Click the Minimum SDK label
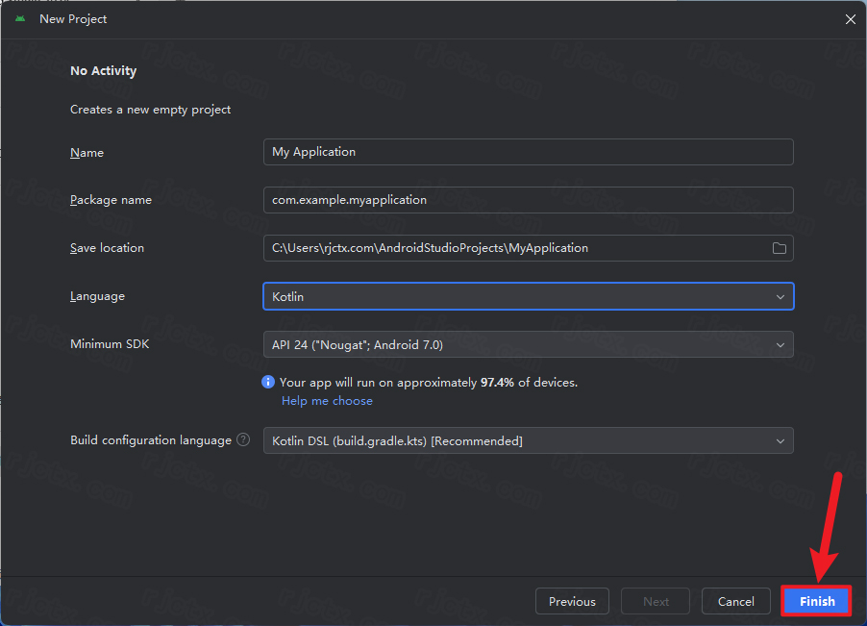867x626 pixels. [x=110, y=344]
